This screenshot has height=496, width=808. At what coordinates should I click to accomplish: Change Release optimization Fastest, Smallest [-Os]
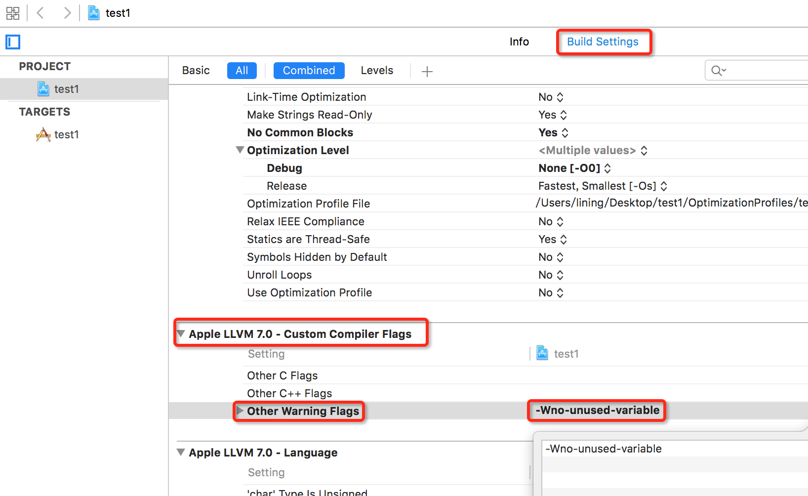pyautogui.click(x=603, y=186)
